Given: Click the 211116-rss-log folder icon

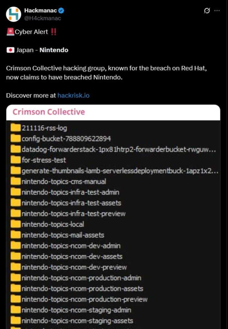Looking at the screenshot, I should (15, 128).
